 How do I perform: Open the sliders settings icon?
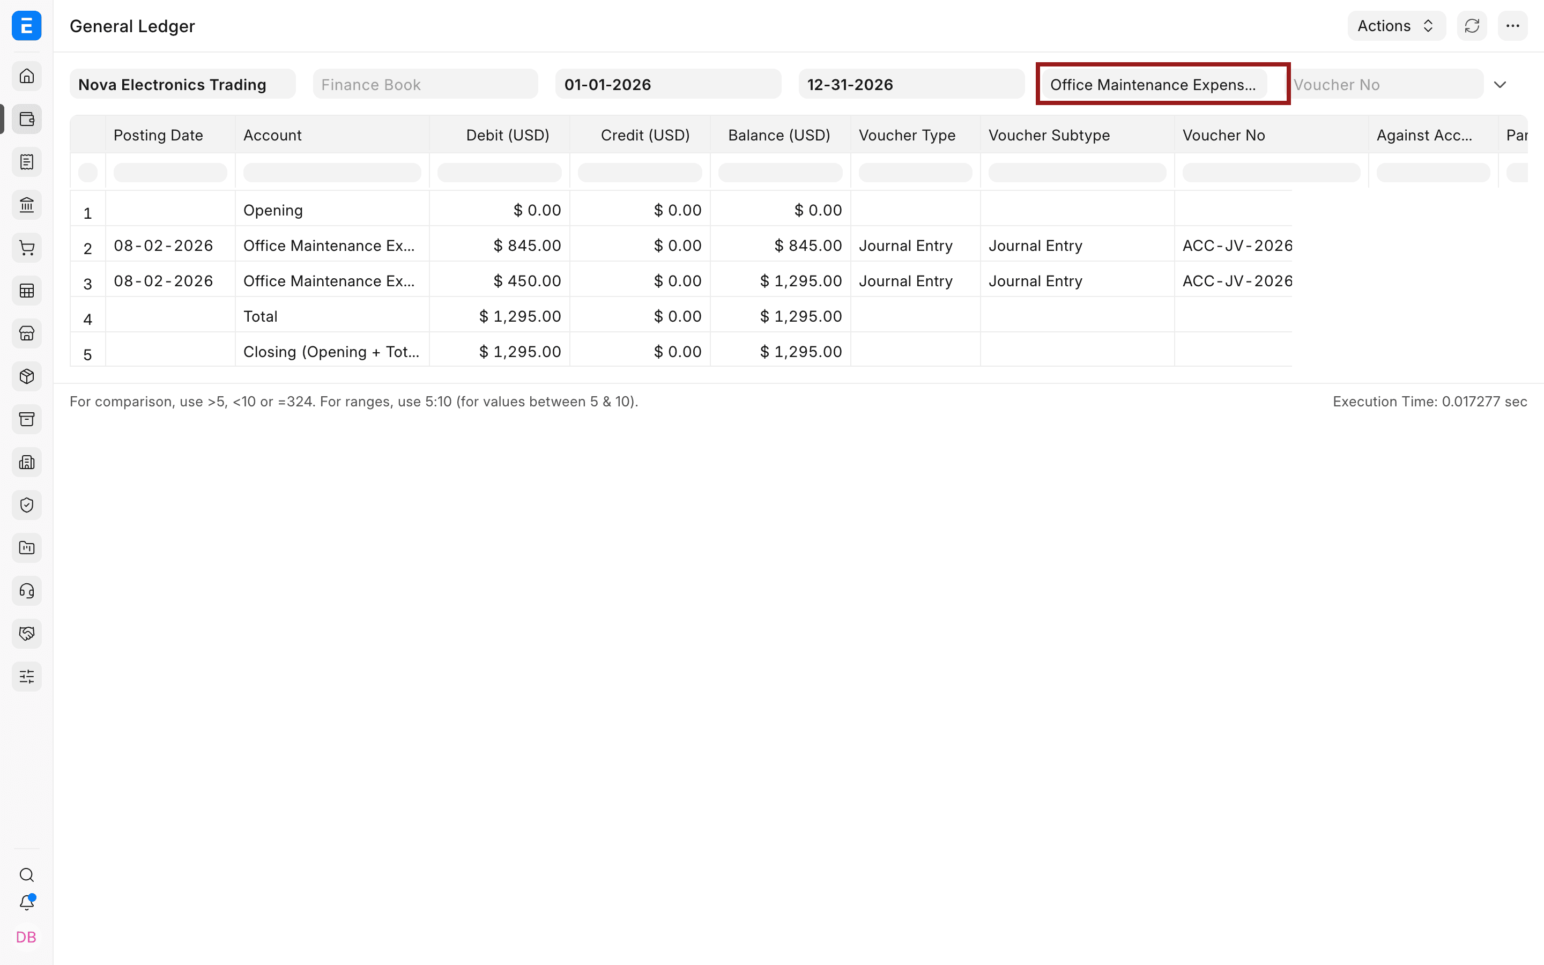[27, 677]
